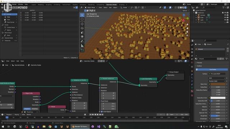Image resolution: width=230 pixels, height=129 pixels.
Task: Click the outliner filter funnel icon
Action: point(224,7)
